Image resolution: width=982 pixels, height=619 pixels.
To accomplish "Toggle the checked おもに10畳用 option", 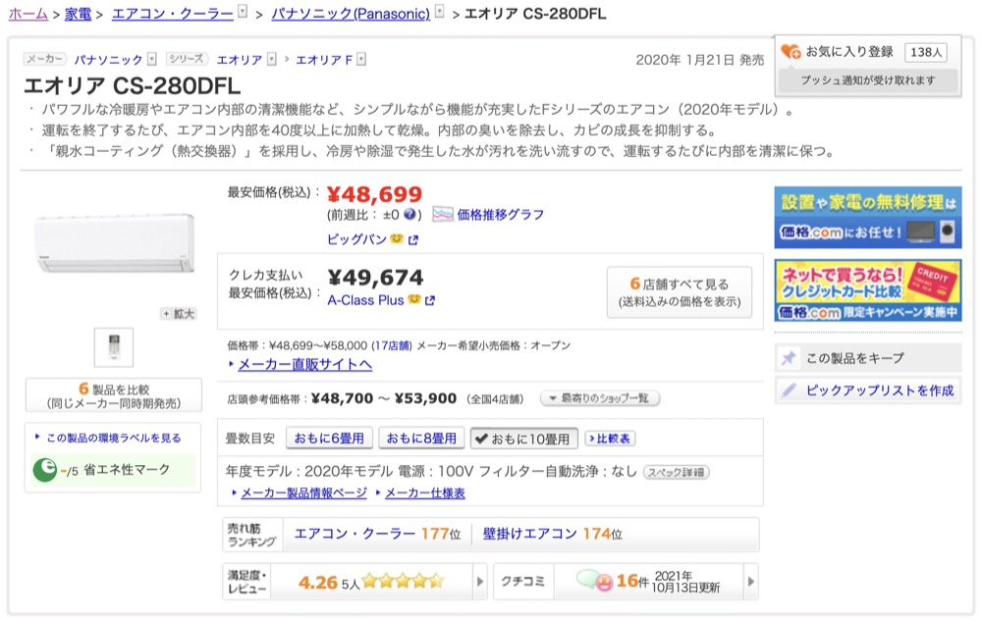I will [523, 438].
